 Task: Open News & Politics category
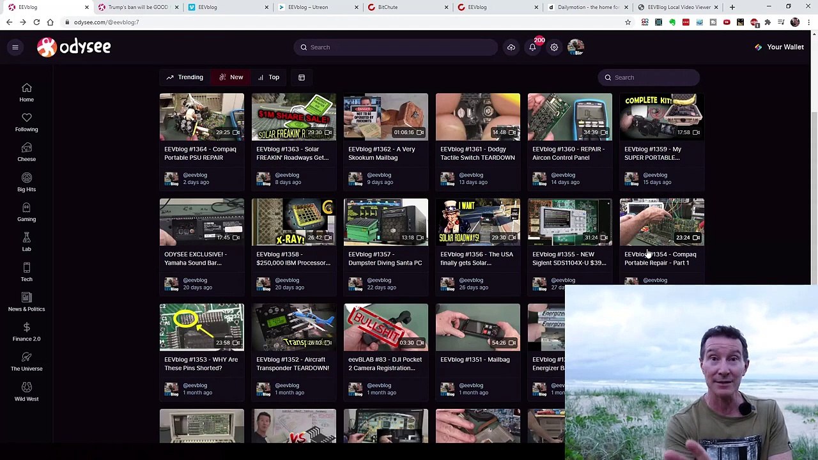pos(26,302)
